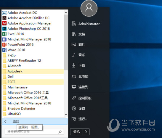Open Adobe Acrobat Distiller DC icon
This screenshot has width=162, height=138.
click(4, 18)
